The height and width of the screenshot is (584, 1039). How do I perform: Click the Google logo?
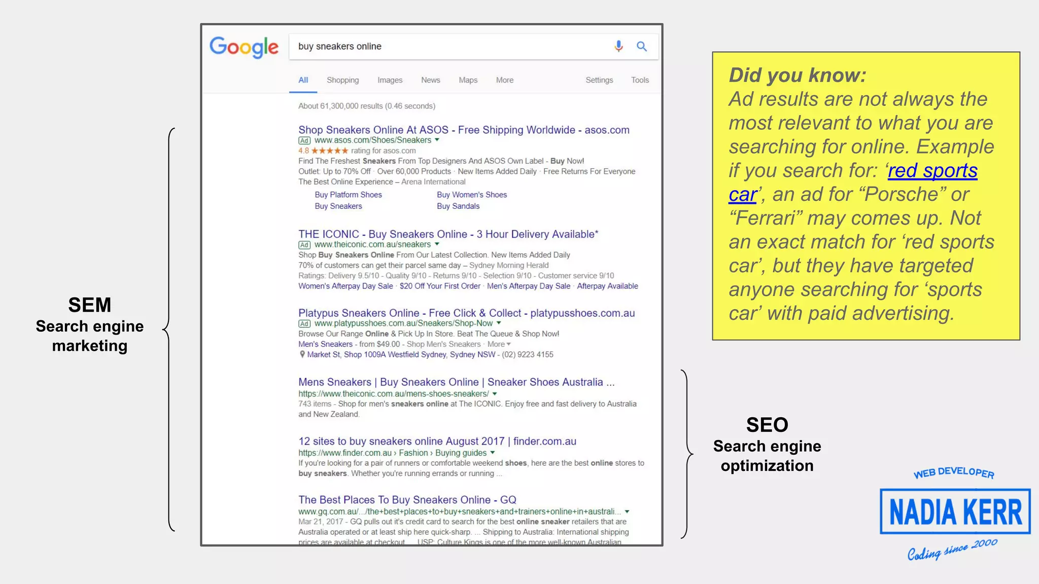coord(244,47)
